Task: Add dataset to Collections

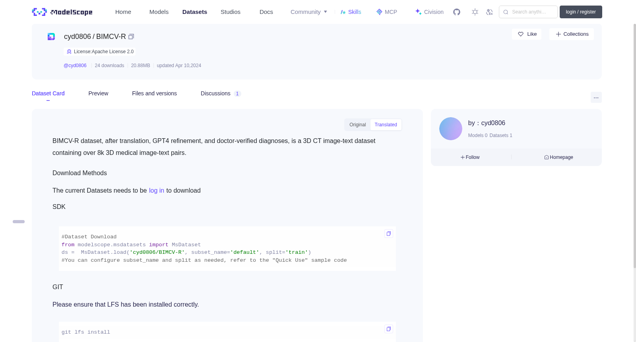Action: pos(572,34)
